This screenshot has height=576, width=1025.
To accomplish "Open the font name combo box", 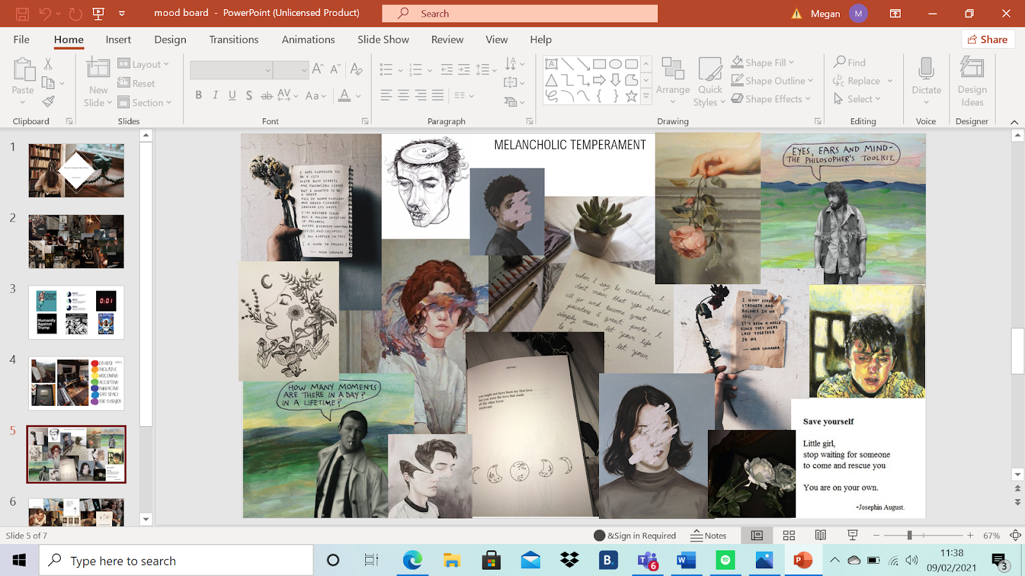I will click(231, 70).
